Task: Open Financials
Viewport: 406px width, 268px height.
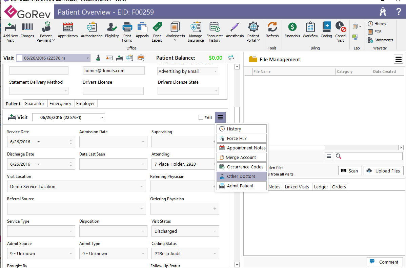Action: tap(292, 30)
